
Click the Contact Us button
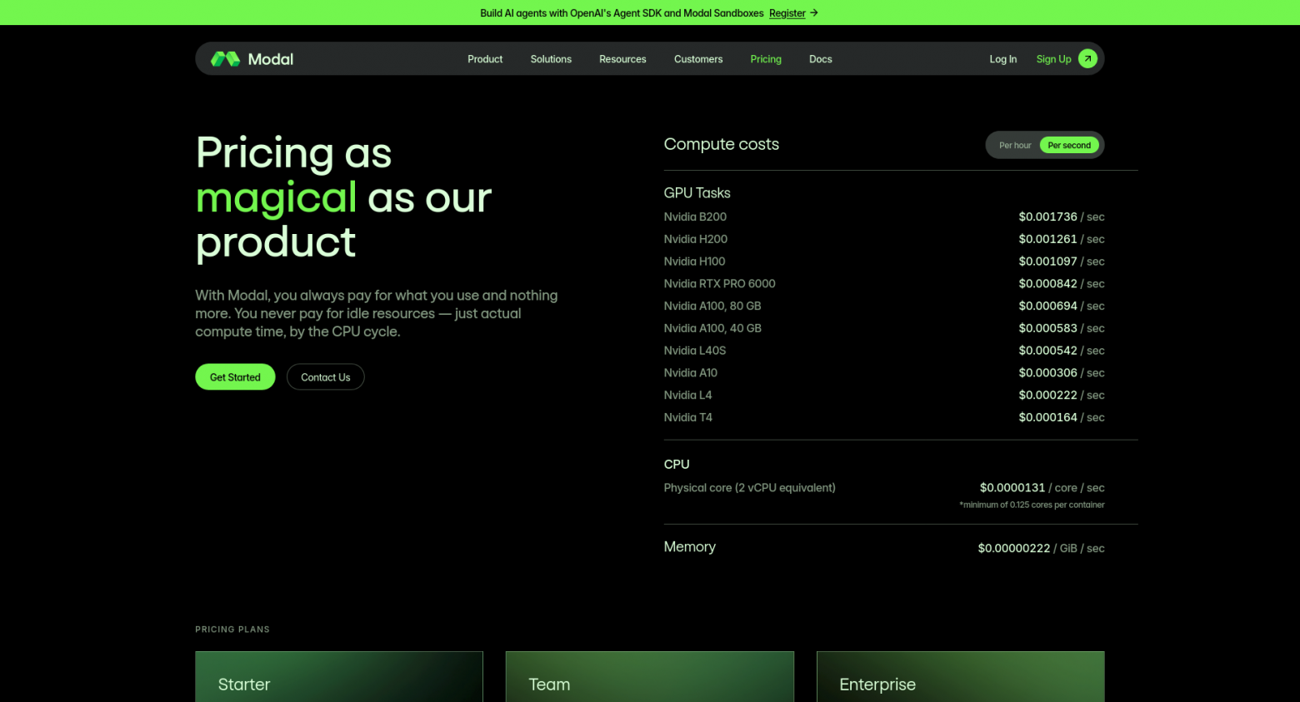point(326,377)
